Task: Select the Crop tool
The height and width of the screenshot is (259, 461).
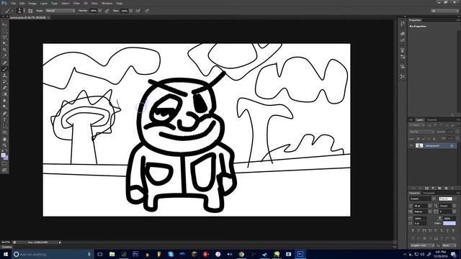Action: [x=4, y=50]
